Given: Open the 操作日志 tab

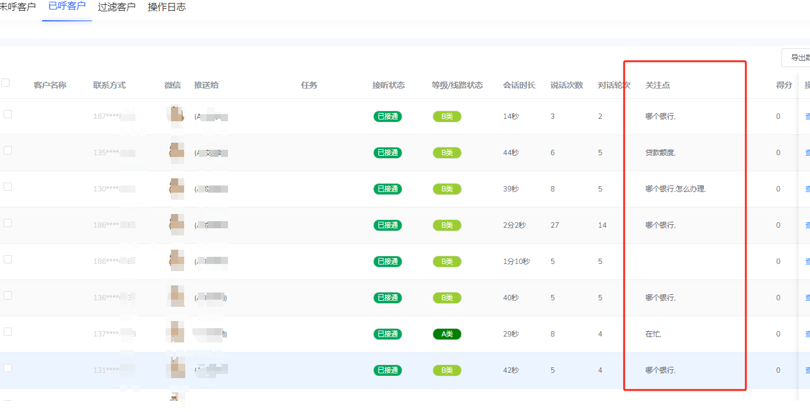Looking at the screenshot, I should coord(166,7).
